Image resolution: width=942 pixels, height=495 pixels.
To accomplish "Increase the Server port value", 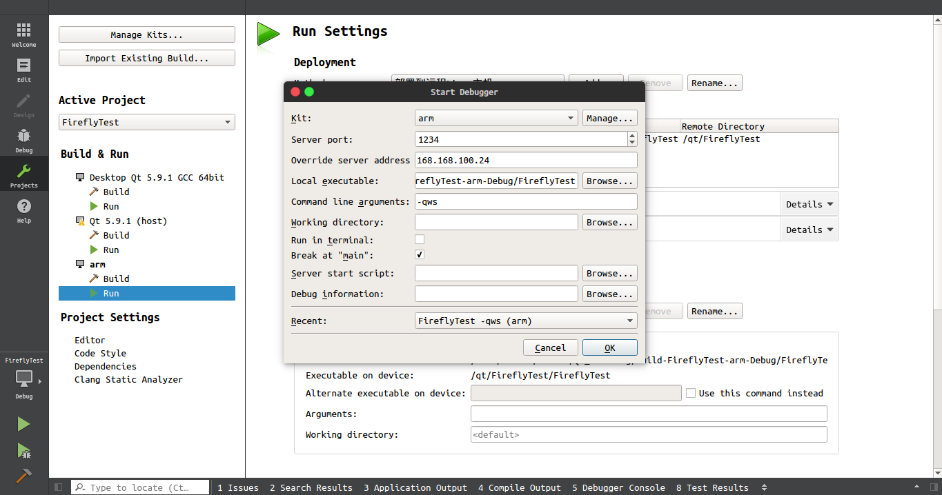I will [632, 136].
